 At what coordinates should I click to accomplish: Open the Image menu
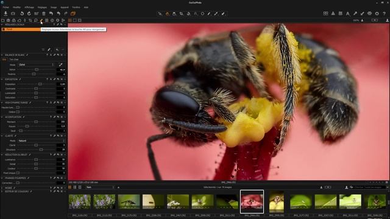pos(54,7)
